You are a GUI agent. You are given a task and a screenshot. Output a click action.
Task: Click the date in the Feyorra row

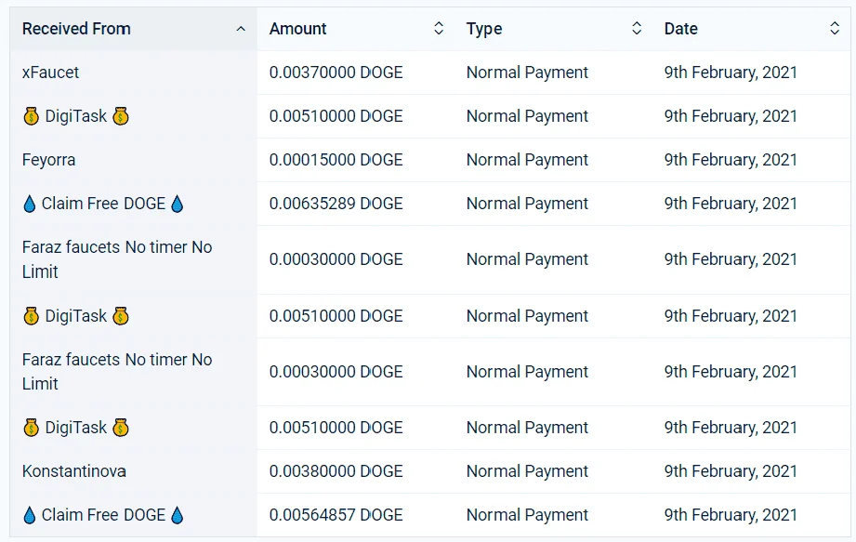pyautogui.click(x=731, y=159)
